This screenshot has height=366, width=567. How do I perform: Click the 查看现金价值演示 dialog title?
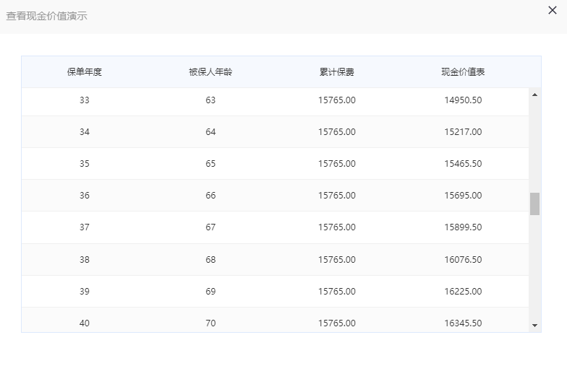[x=46, y=16]
